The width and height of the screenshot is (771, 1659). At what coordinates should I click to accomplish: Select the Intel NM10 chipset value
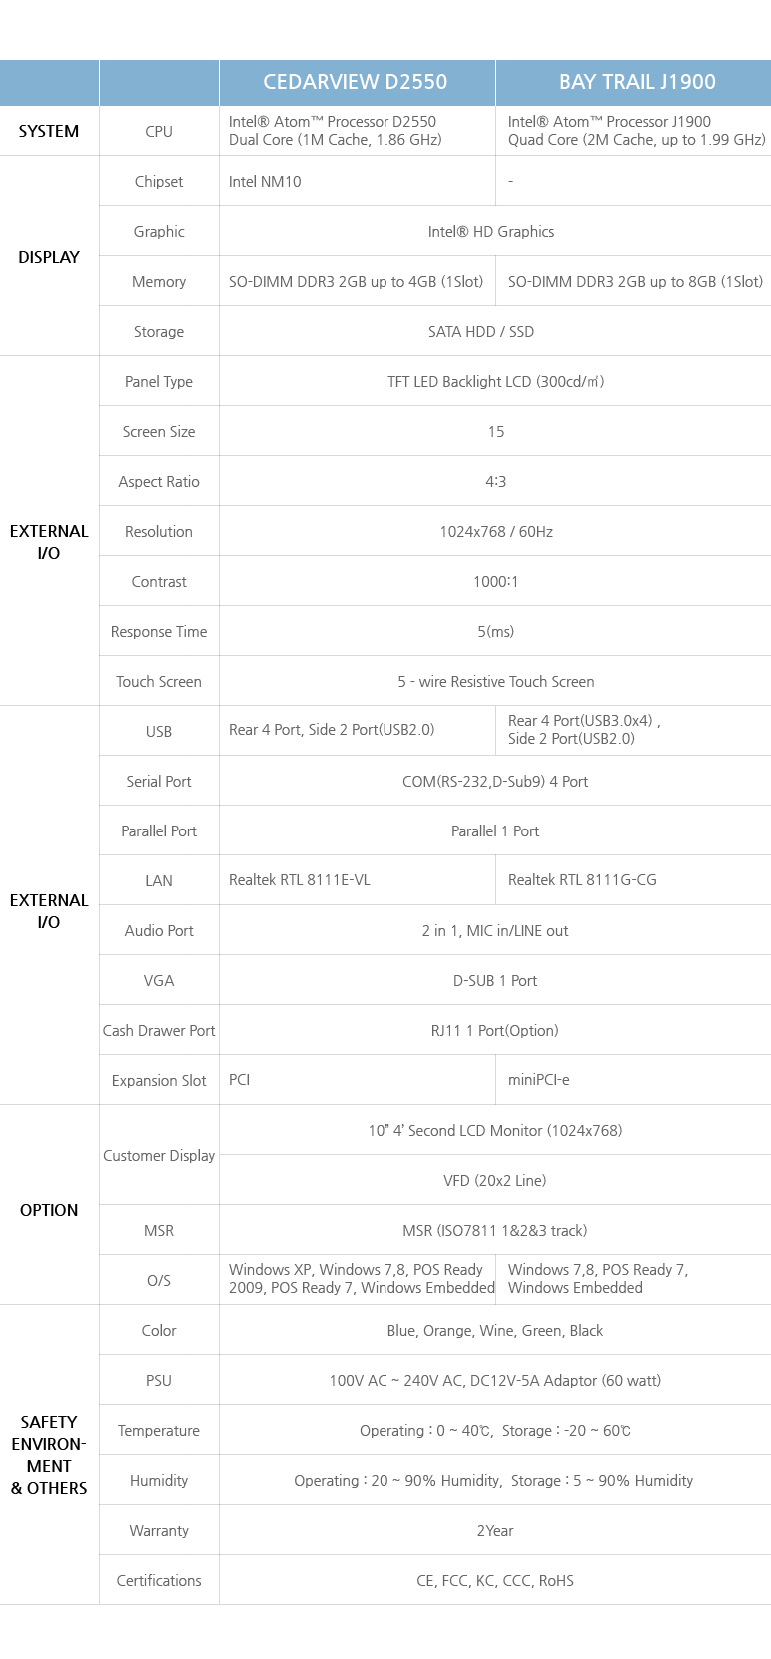coord(265,181)
